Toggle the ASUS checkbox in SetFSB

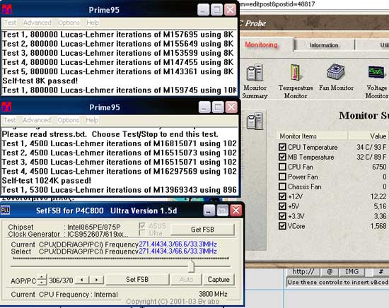tap(142, 226)
